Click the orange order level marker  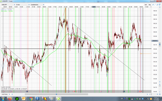click(141, 53)
